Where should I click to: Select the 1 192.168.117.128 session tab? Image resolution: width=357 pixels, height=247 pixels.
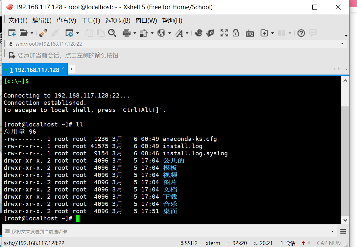[35, 70]
